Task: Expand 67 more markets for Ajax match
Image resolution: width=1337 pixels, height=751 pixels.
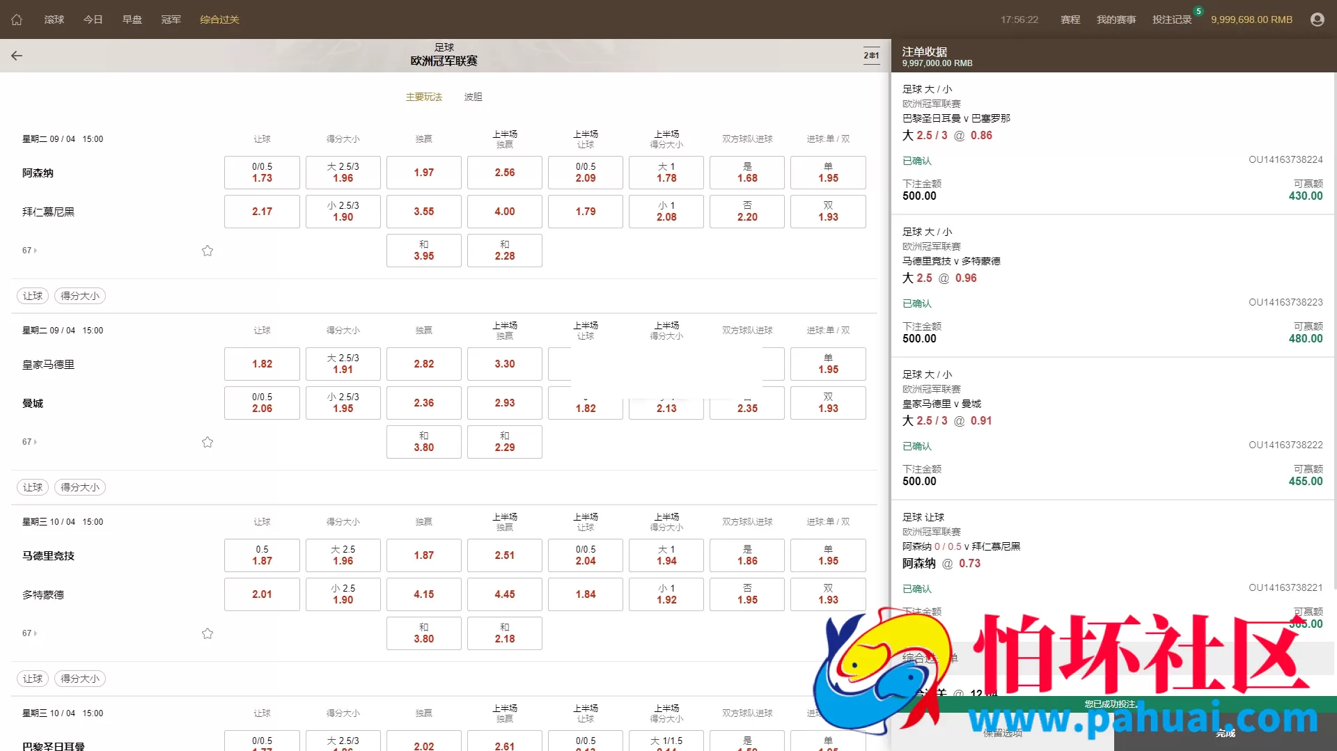Action: (x=29, y=251)
